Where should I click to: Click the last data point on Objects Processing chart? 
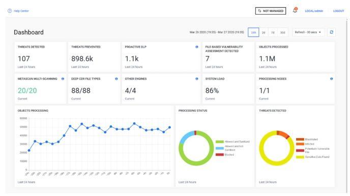[x=169, y=127]
